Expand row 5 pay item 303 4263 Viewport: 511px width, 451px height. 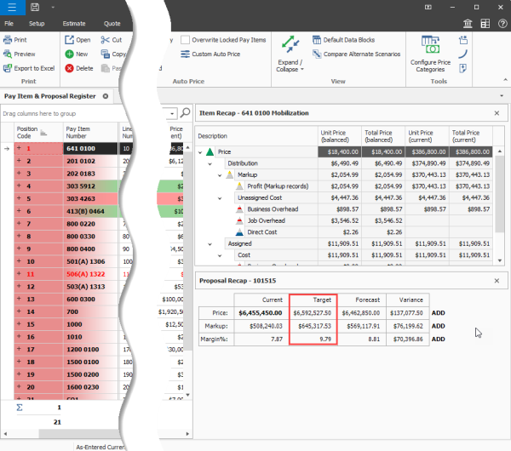pos(19,198)
